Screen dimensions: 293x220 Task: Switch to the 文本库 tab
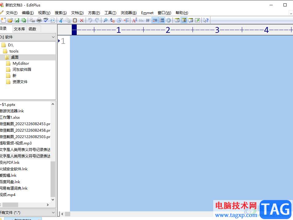click(19, 29)
